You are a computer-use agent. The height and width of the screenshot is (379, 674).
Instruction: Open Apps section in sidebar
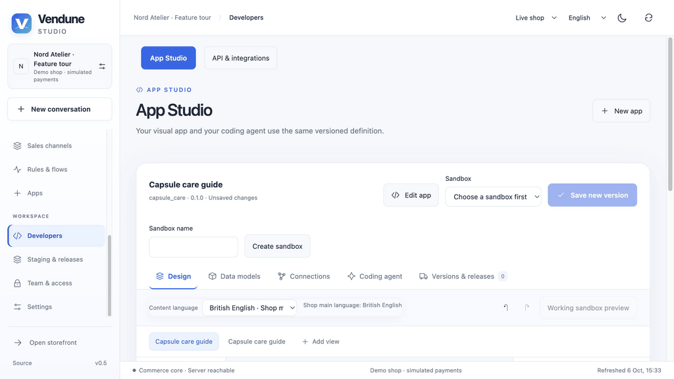(x=57, y=193)
